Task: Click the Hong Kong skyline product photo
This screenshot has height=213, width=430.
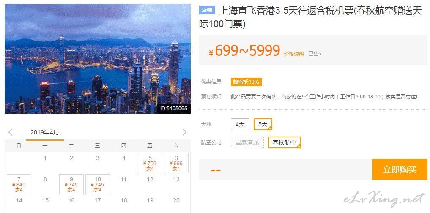Action: (x=98, y=59)
